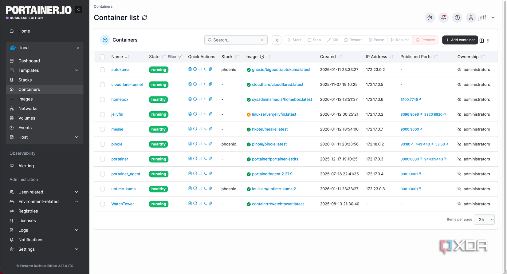Screen dimensions: 507x274
Task: Open published port 3001:3001 link
Action: click(x=411, y=189)
